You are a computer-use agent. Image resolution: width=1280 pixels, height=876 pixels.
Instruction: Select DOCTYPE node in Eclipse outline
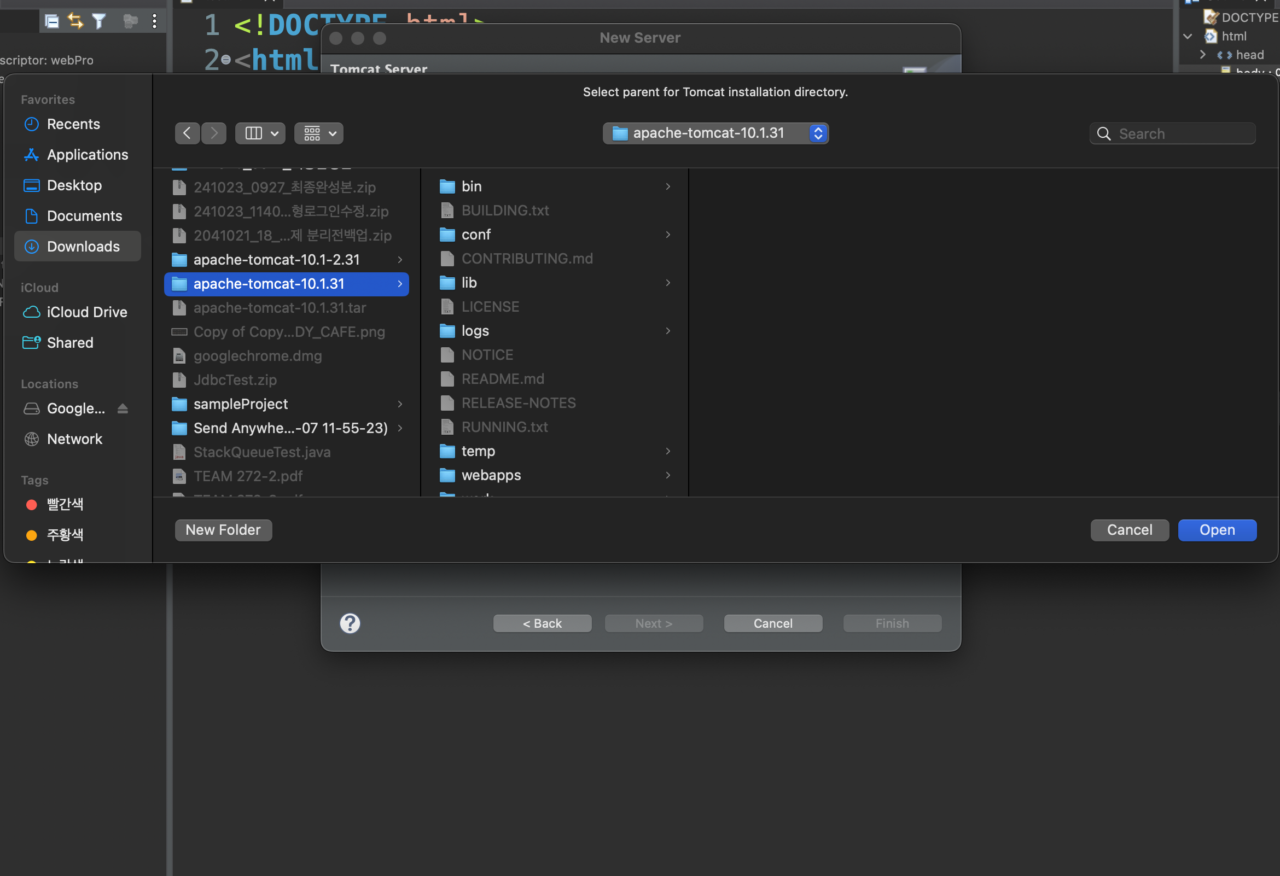pyautogui.click(x=1242, y=17)
